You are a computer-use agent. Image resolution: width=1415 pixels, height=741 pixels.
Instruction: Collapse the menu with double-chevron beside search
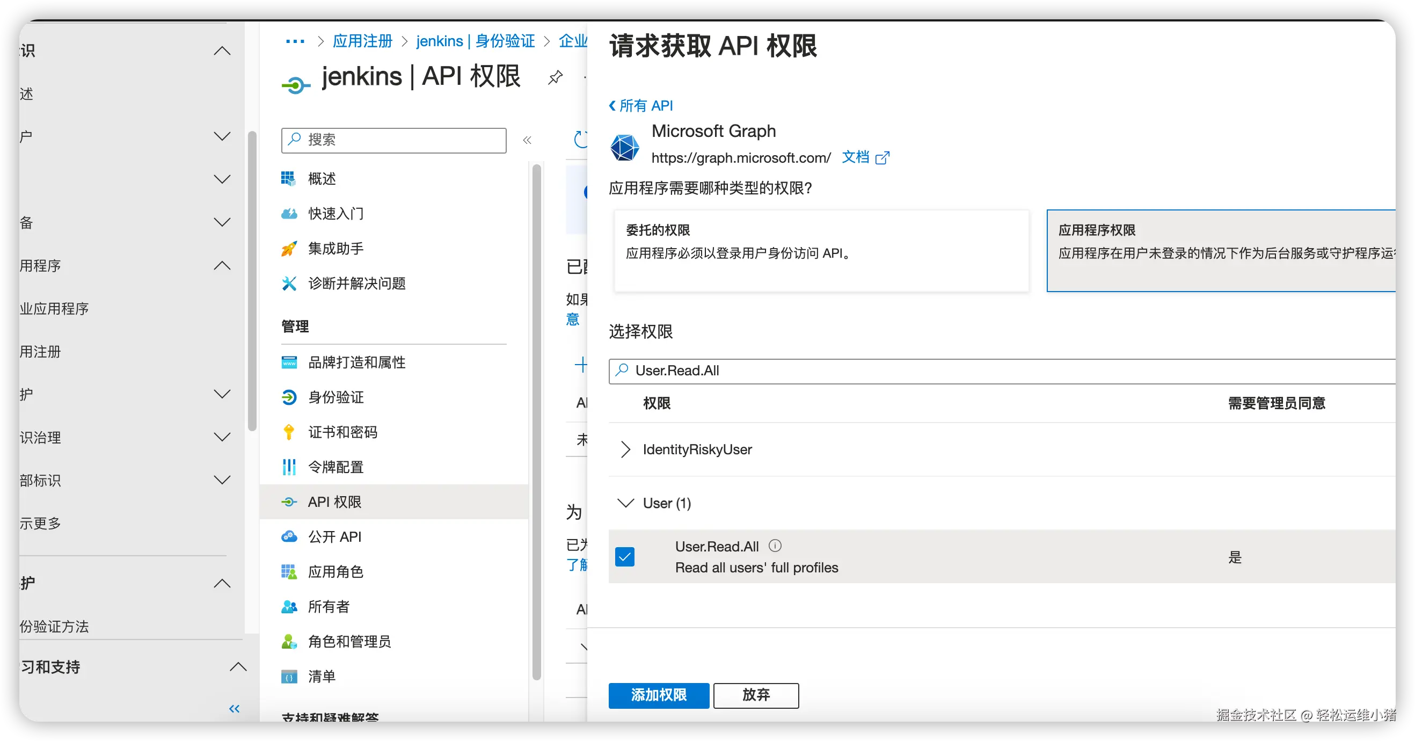pos(527,140)
